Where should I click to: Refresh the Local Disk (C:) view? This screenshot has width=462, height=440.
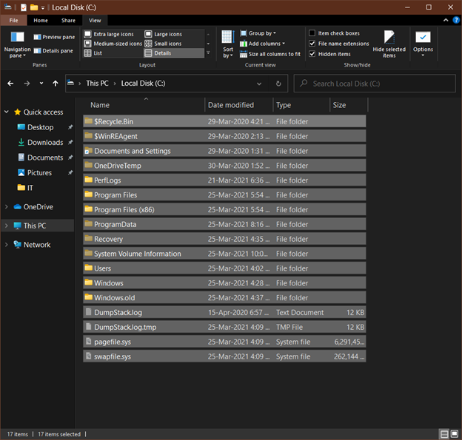point(278,84)
